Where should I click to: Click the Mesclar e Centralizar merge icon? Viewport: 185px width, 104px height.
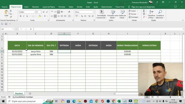pos(69,16)
